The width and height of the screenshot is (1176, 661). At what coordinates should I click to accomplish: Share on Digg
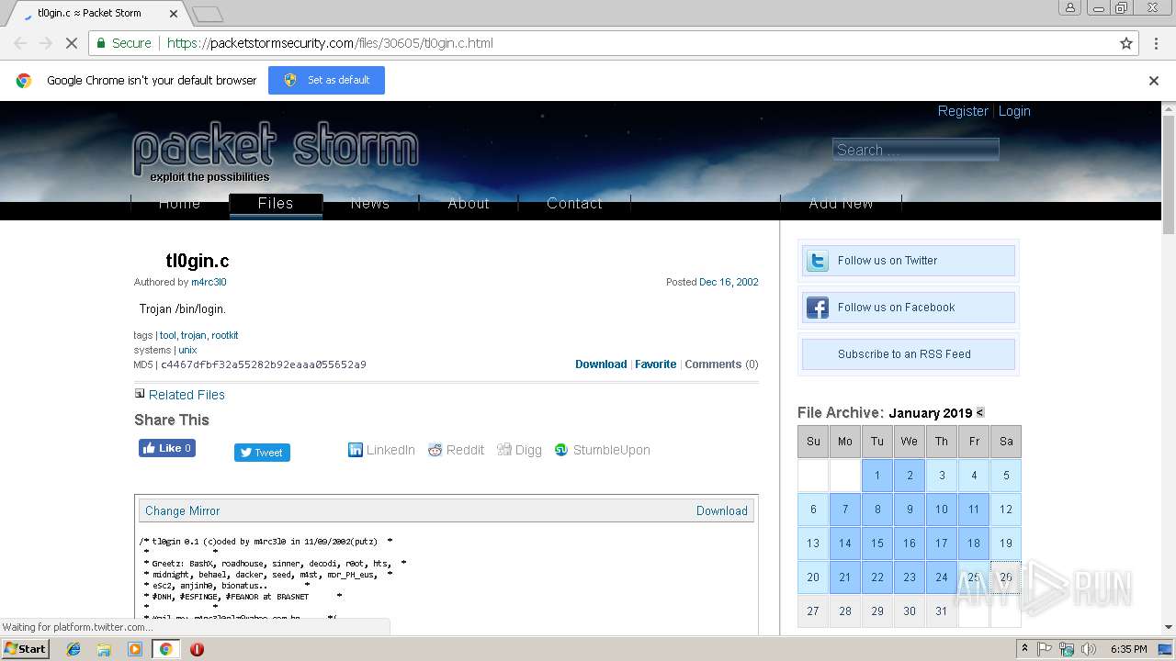point(519,450)
